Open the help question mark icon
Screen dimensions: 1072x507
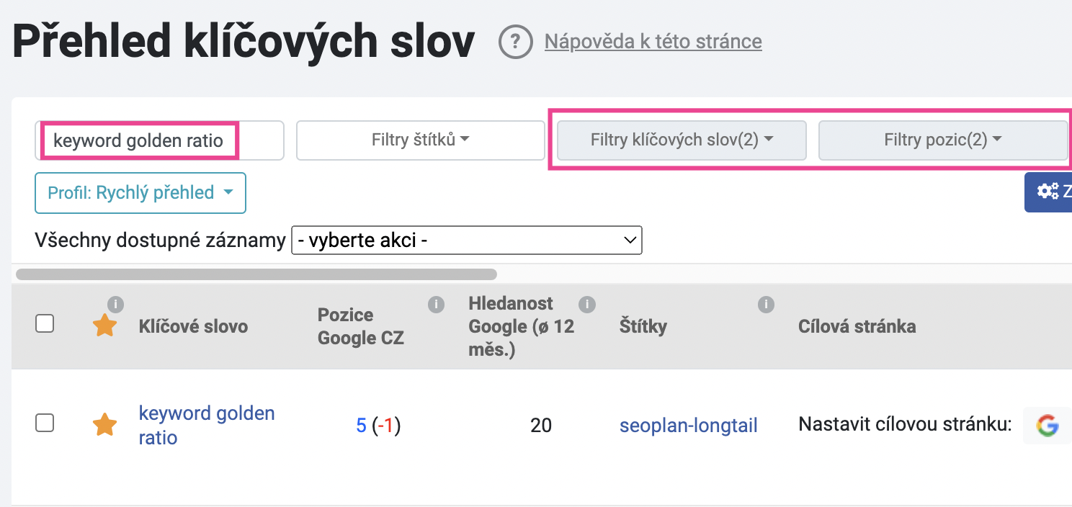click(515, 42)
